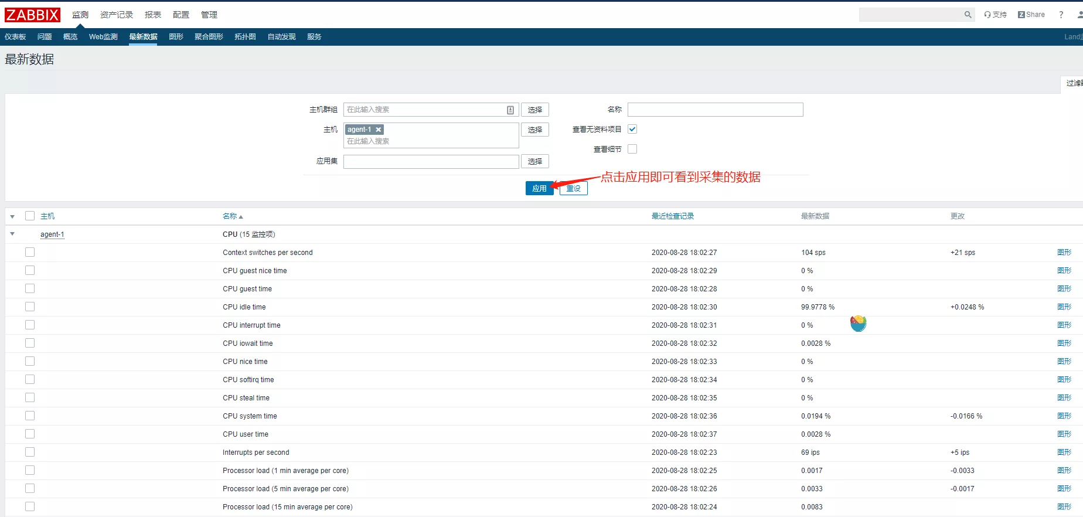Open the Support headset link
The image size is (1083, 517).
point(995,15)
